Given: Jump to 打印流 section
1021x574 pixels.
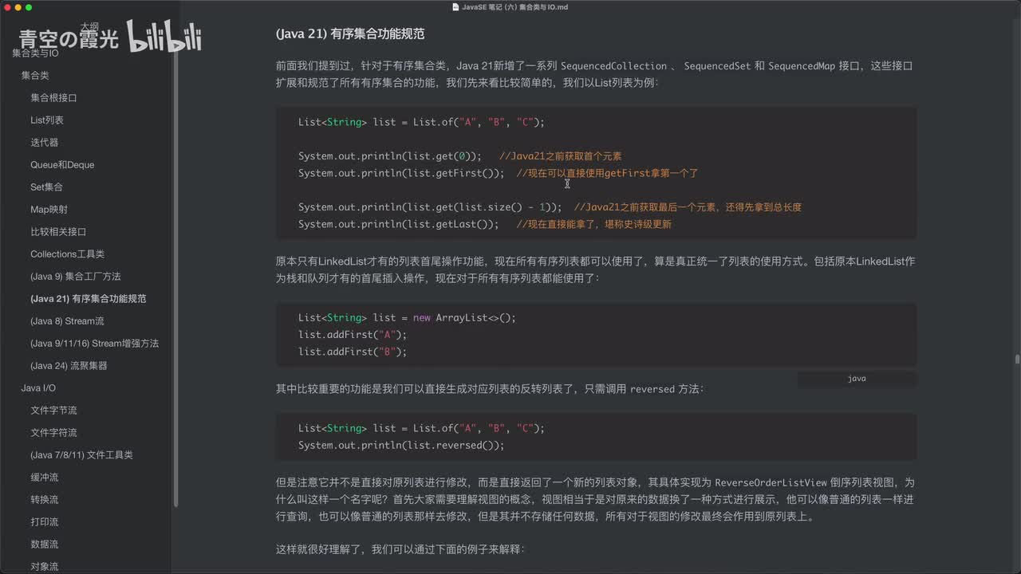Looking at the screenshot, I should pos(44,521).
